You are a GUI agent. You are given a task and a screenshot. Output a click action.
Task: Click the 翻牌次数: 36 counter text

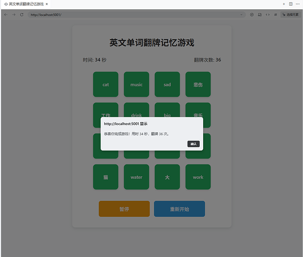207,60
